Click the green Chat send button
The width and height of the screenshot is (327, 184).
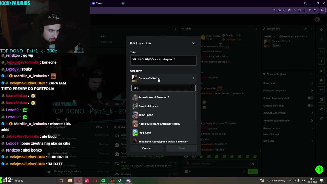253,171
